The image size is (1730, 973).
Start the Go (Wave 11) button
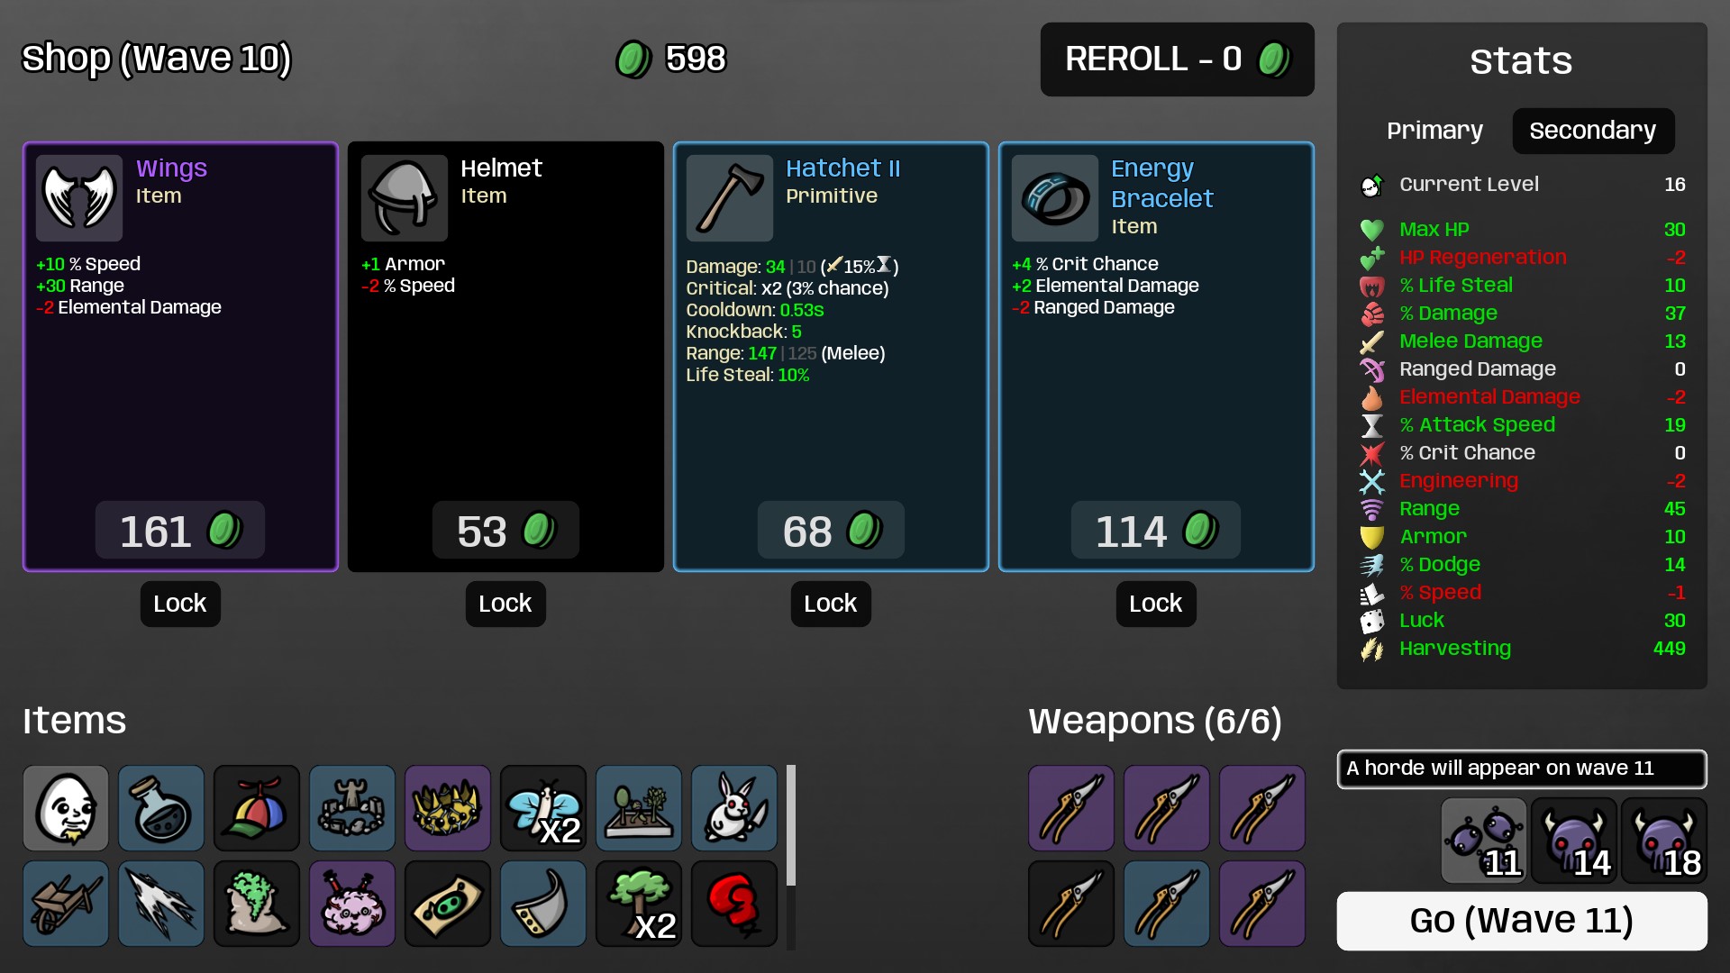click(1522, 921)
